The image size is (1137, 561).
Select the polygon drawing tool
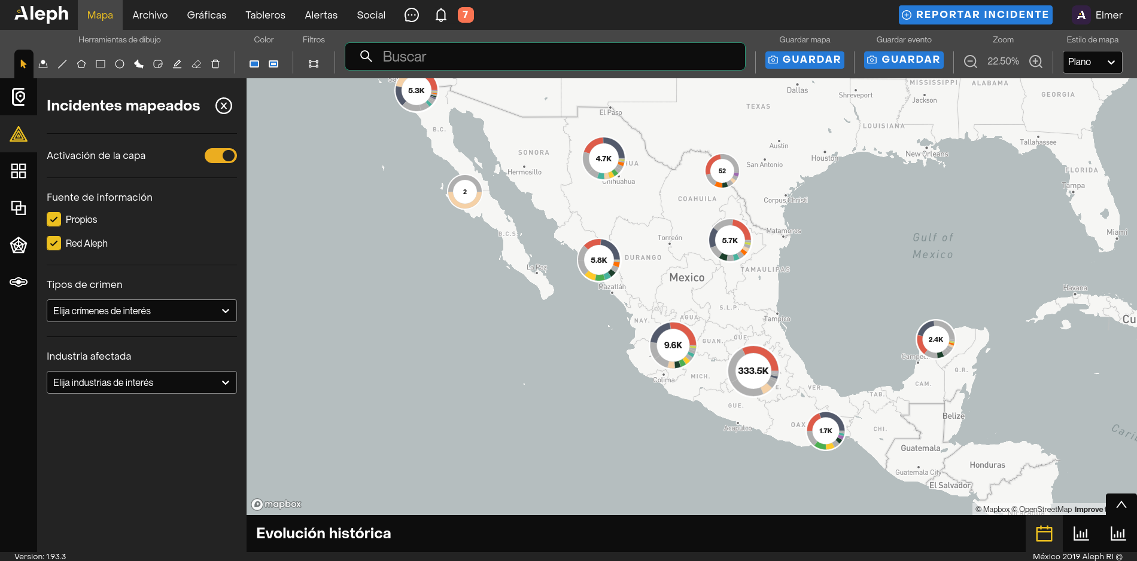[81, 64]
